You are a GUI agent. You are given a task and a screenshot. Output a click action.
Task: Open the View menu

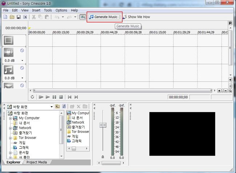click(x=25, y=10)
